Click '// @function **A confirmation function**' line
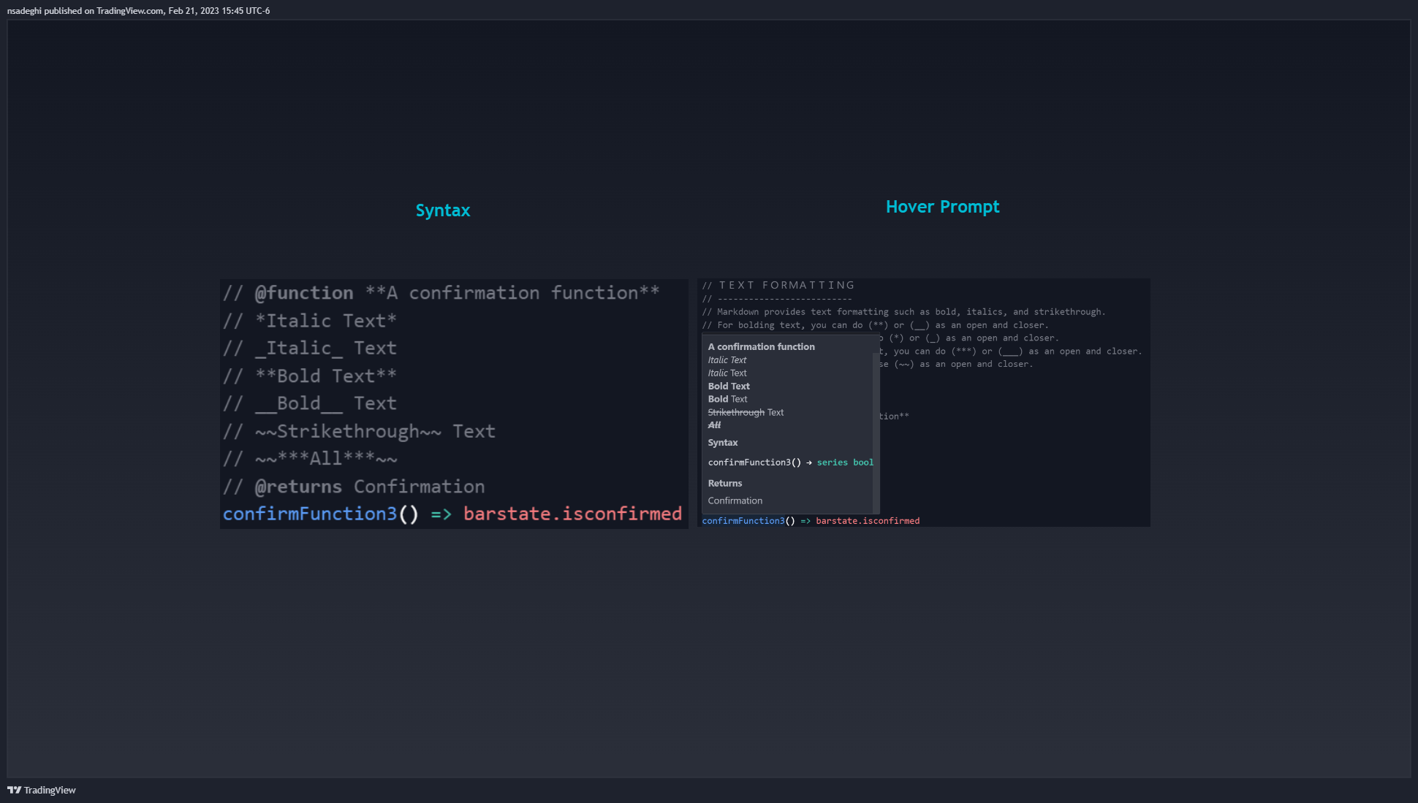Viewport: 1418px width, 803px height. tap(441, 293)
